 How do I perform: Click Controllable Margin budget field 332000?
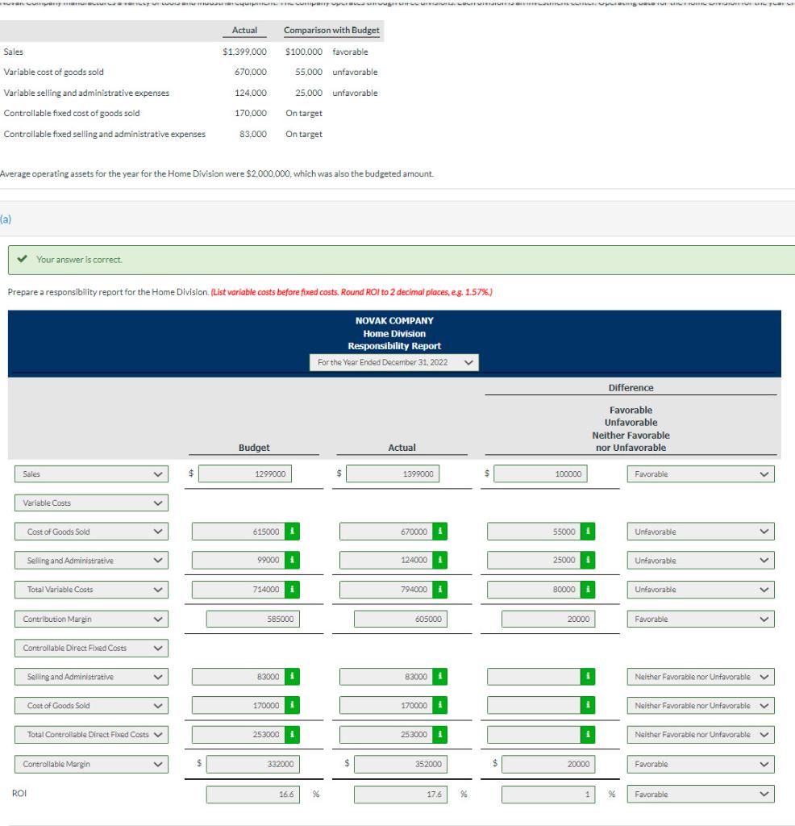click(x=253, y=764)
